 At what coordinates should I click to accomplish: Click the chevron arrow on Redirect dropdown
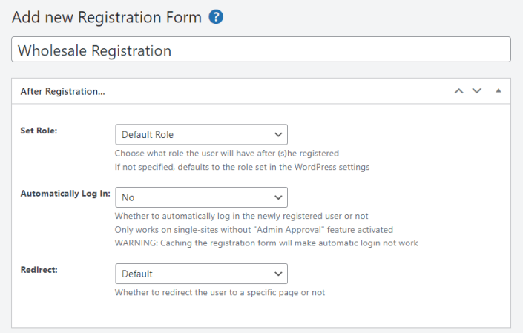[x=278, y=274]
